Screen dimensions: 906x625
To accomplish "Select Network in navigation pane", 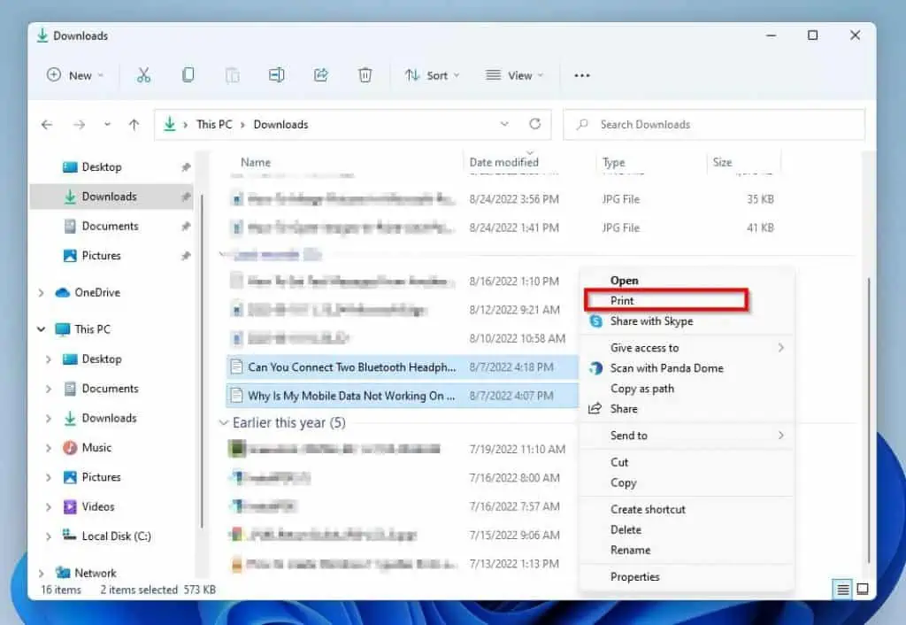I will point(95,573).
